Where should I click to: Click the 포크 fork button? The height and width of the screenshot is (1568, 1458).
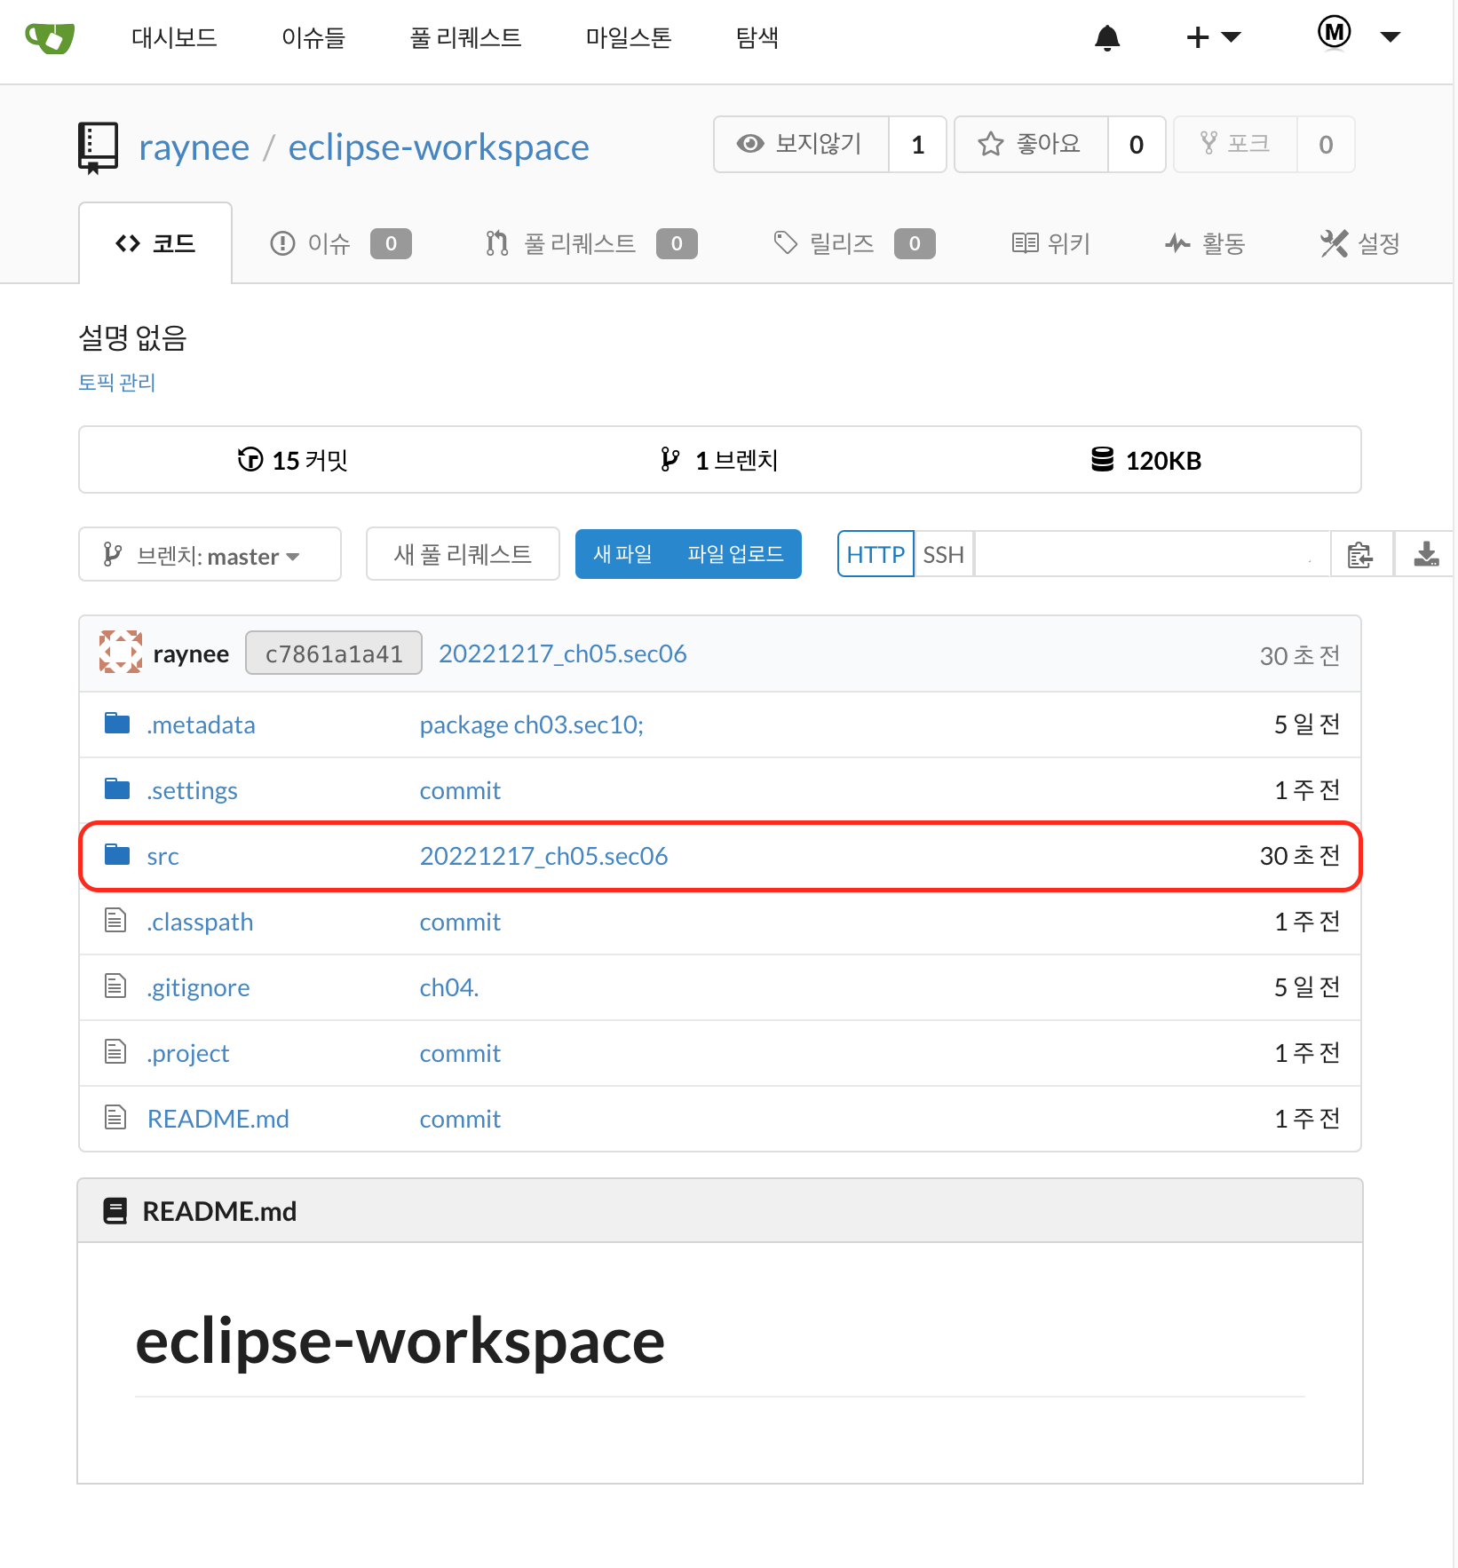(1235, 144)
